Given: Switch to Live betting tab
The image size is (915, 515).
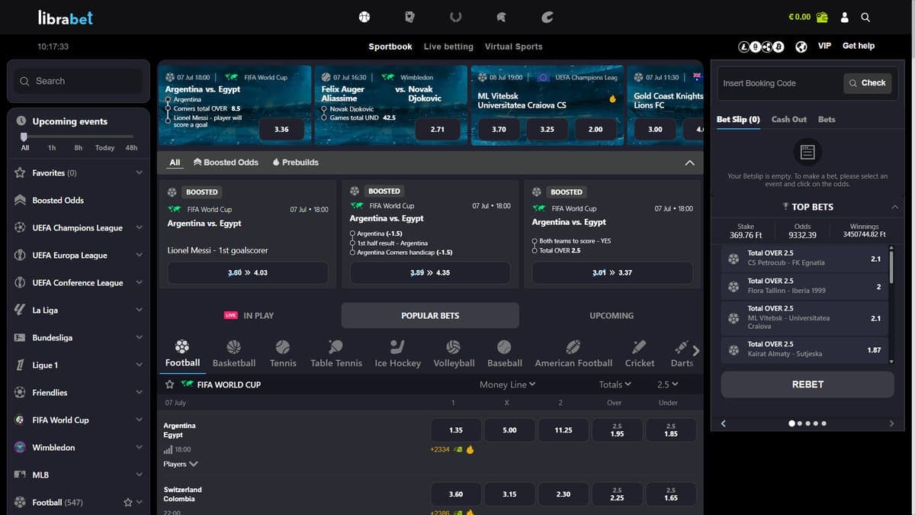Looking at the screenshot, I should coord(448,47).
